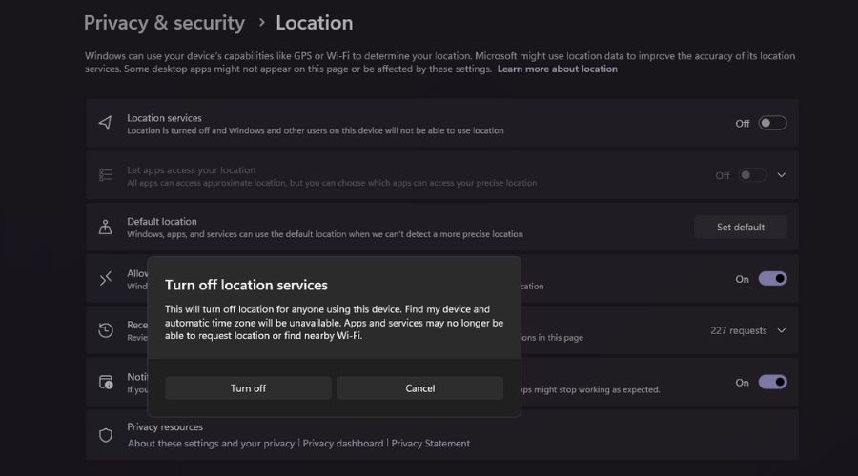
Task: Open About these settings and your privacy
Action: point(212,444)
